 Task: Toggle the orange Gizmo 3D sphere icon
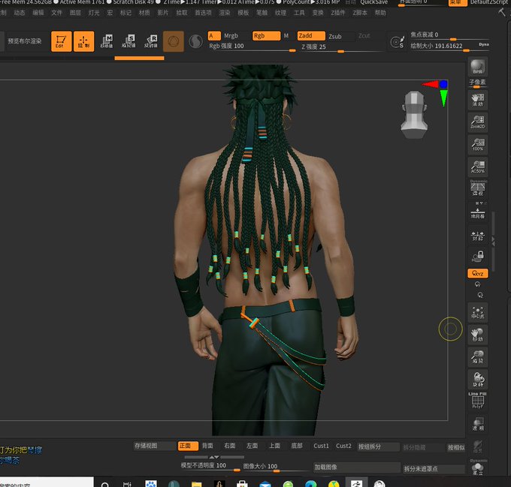point(174,41)
